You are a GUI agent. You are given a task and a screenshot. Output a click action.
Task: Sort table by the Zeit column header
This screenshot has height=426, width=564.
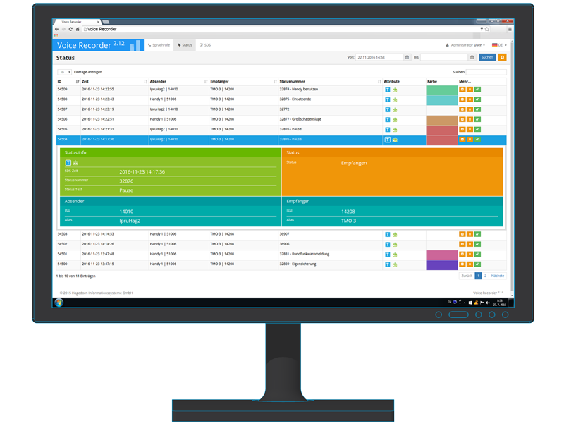tap(86, 81)
